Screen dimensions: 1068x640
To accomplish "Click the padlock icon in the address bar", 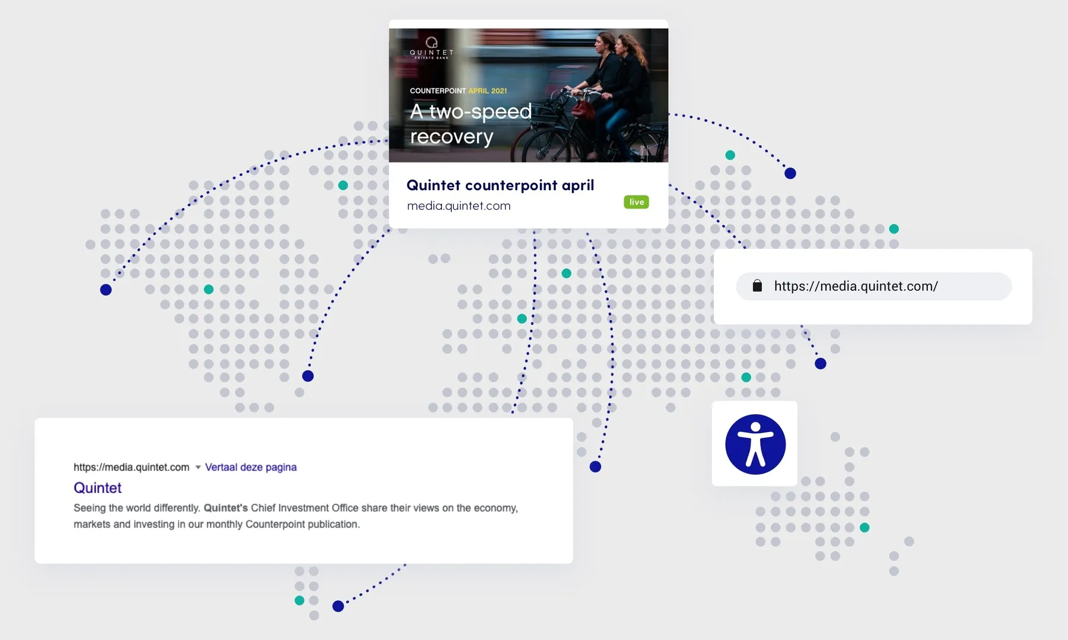I will pyautogui.click(x=757, y=286).
